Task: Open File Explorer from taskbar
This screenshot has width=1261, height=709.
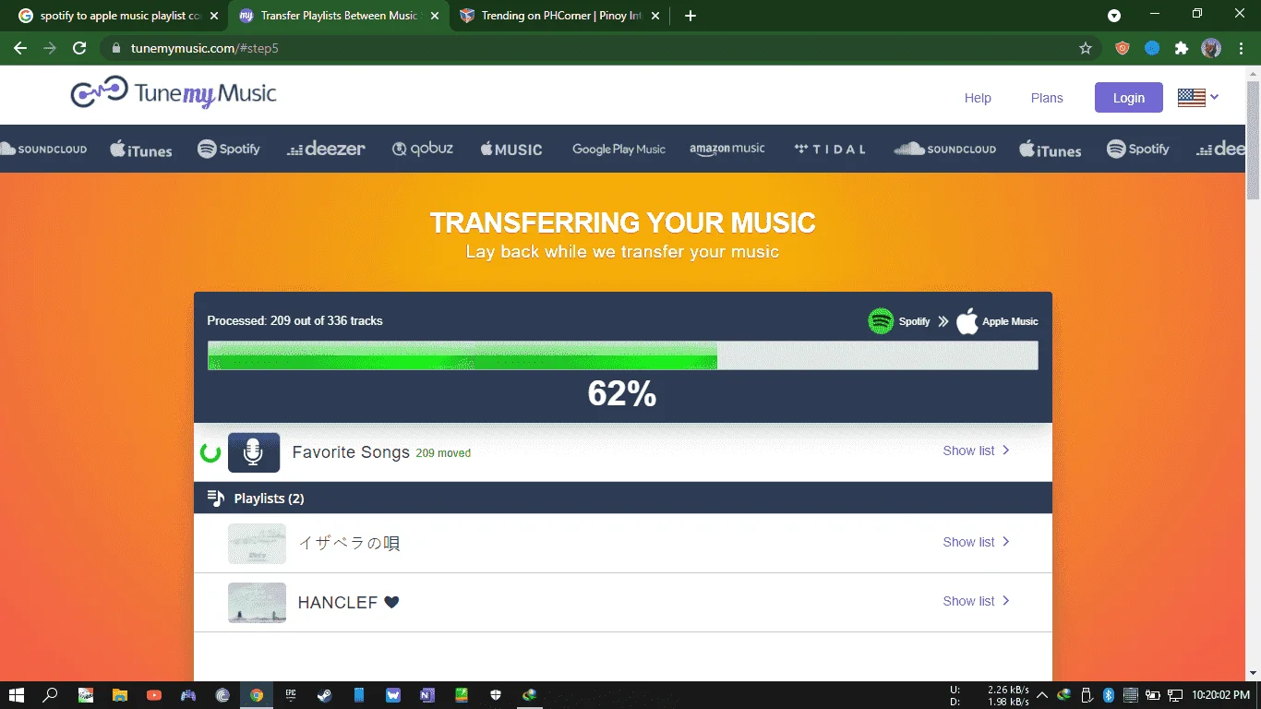Action: click(x=119, y=695)
